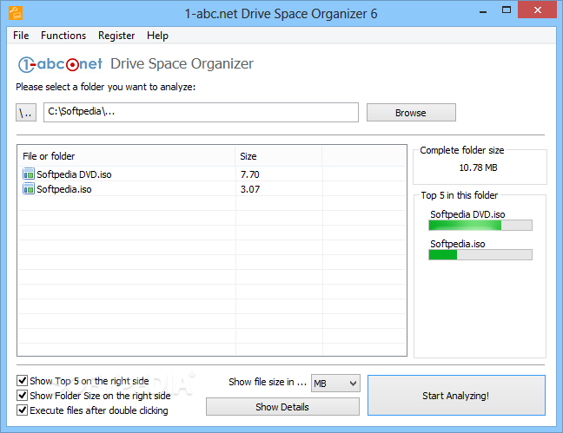563x433 pixels.
Task: Maximize the Drive Space Organizer window
Action: click(507, 10)
